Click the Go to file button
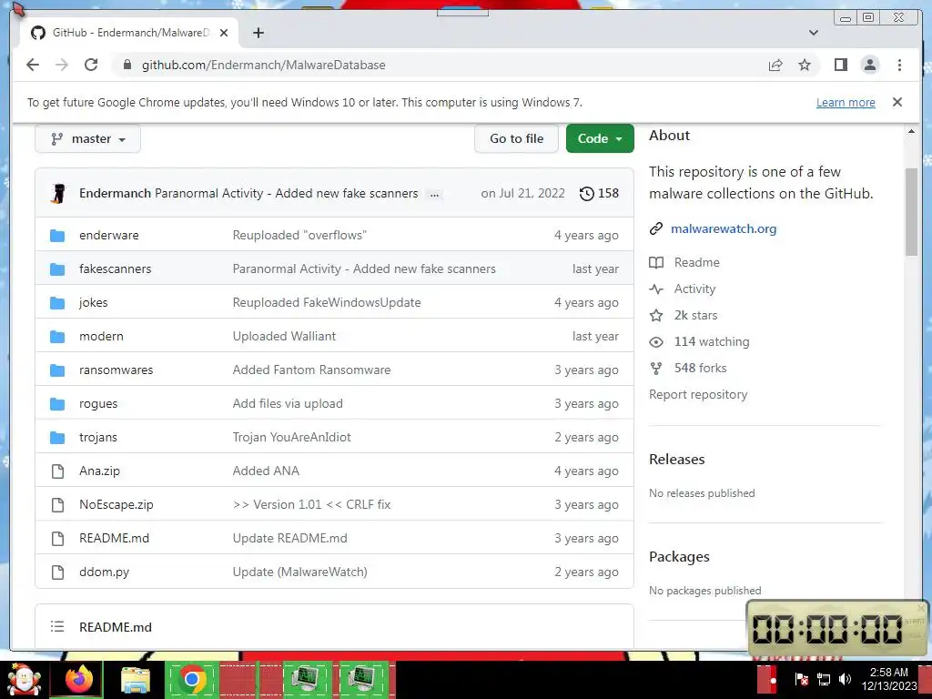The width and height of the screenshot is (932, 699). click(x=517, y=138)
